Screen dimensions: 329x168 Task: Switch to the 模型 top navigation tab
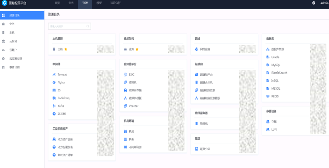99,3
